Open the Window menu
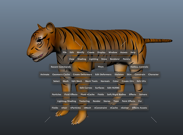 pos(113,52)
